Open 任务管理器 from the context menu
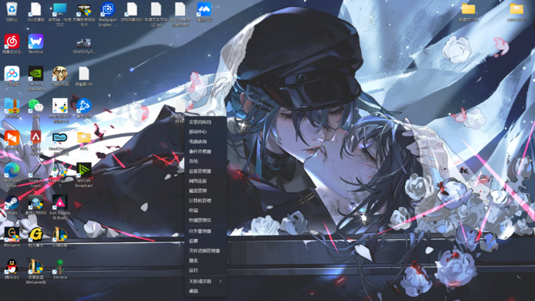Viewport: 535px width, 301px height. click(x=200, y=231)
